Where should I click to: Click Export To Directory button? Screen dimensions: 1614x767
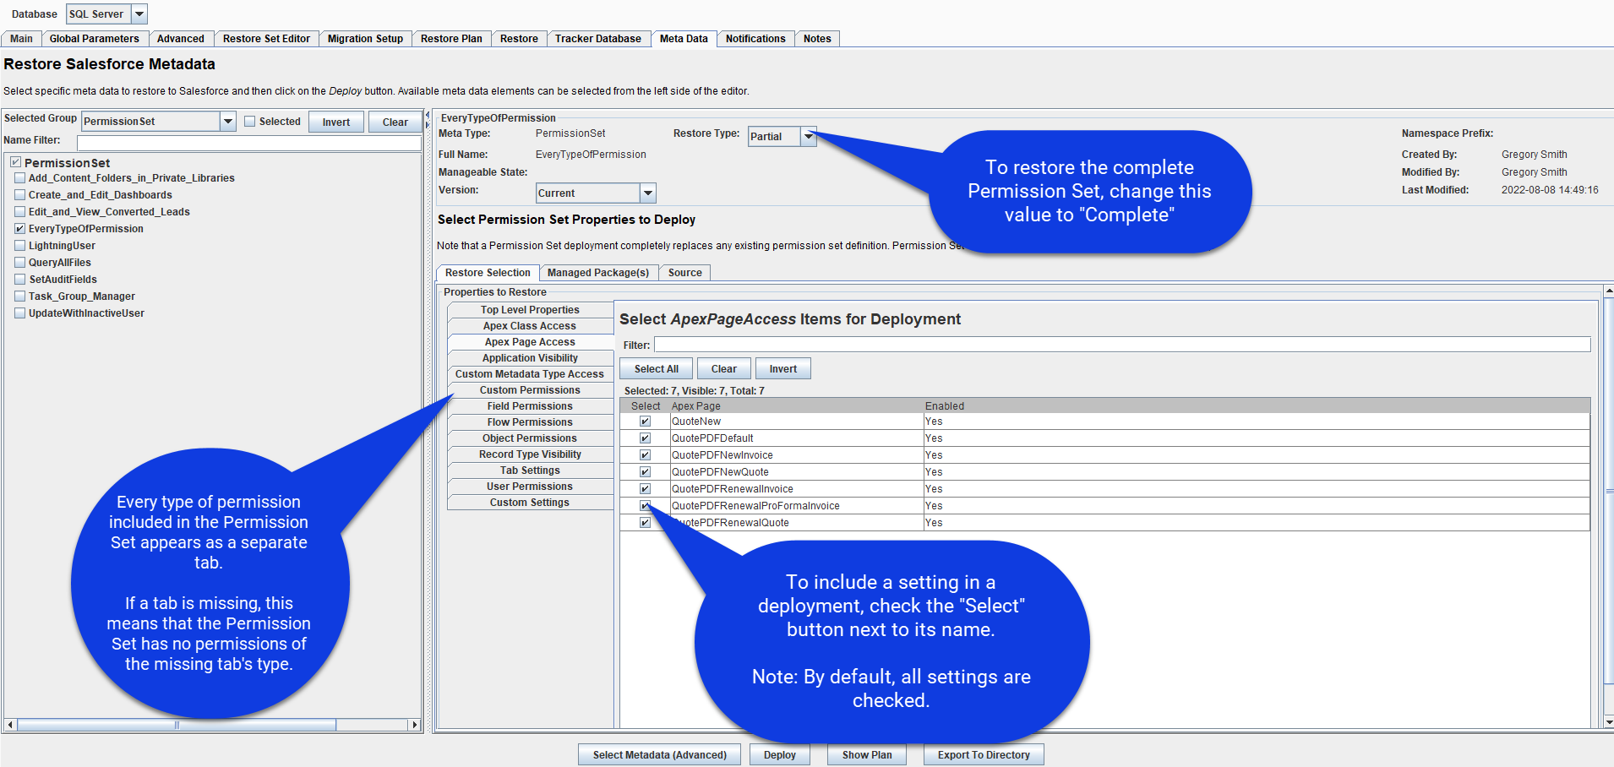click(984, 755)
